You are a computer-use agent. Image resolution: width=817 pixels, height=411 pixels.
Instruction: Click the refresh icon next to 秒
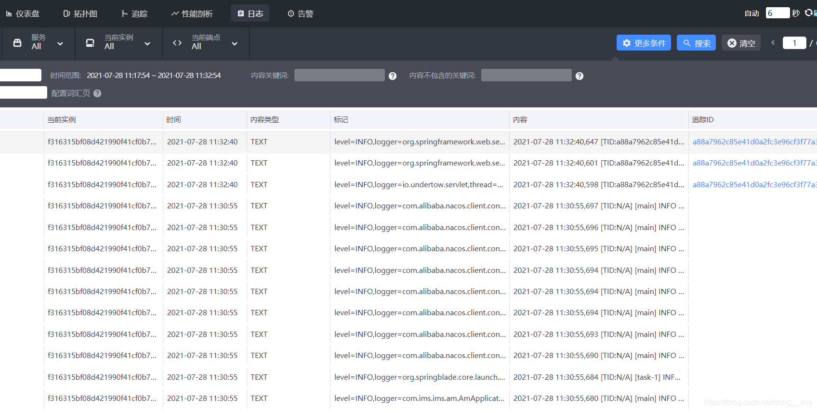point(809,13)
